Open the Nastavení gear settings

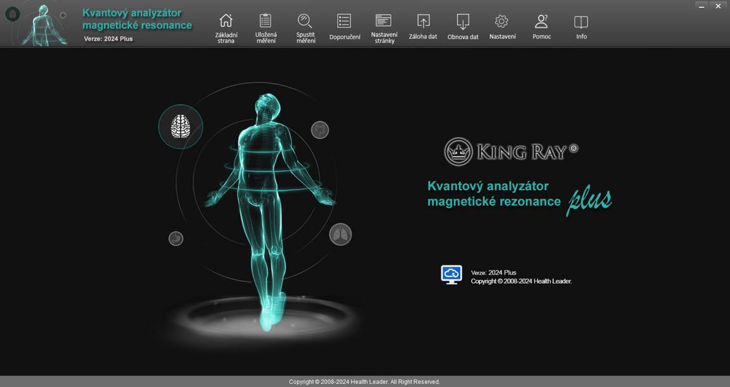[x=502, y=27]
